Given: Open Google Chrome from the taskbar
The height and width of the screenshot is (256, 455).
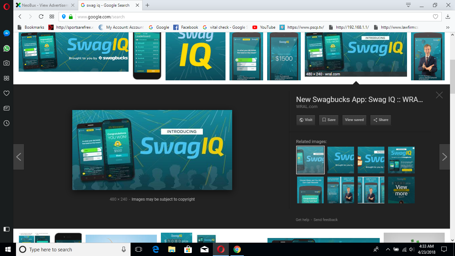Looking at the screenshot, I should (237, 249).
